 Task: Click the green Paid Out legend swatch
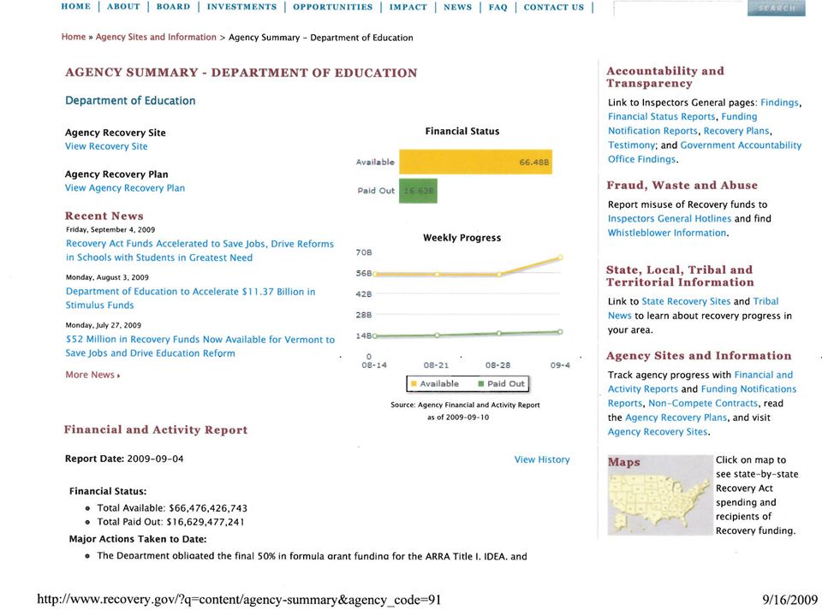pos(481,384)
